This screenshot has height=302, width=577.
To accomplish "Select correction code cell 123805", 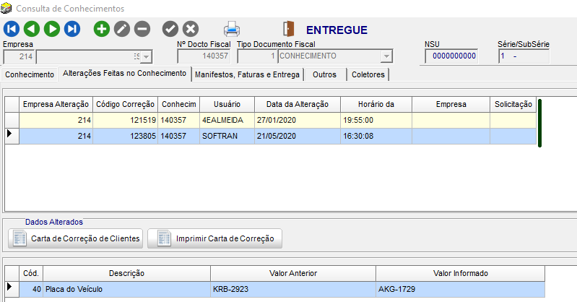I will [x=125, y=136].
